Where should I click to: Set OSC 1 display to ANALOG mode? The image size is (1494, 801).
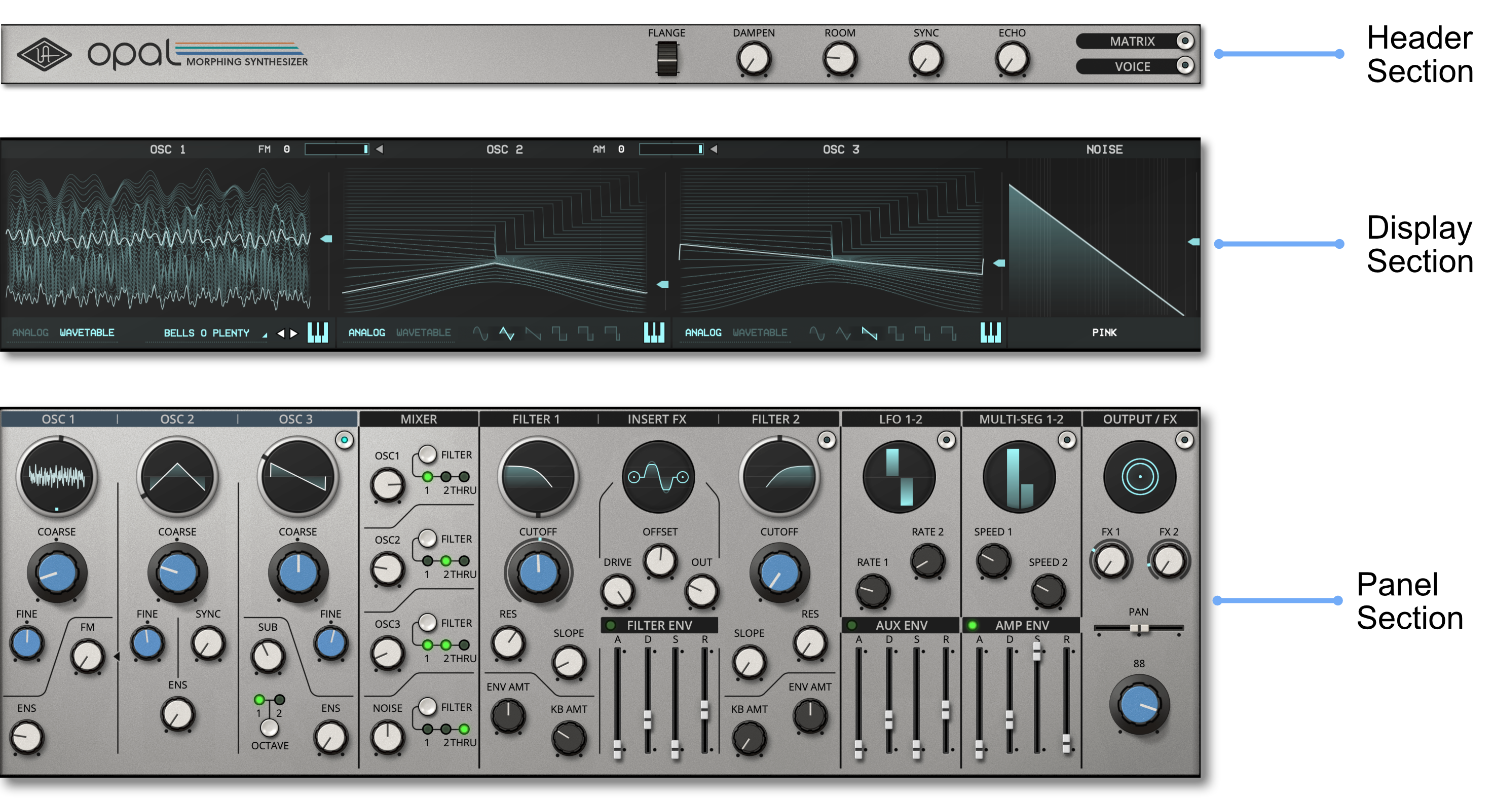click(x=30, y=332)
